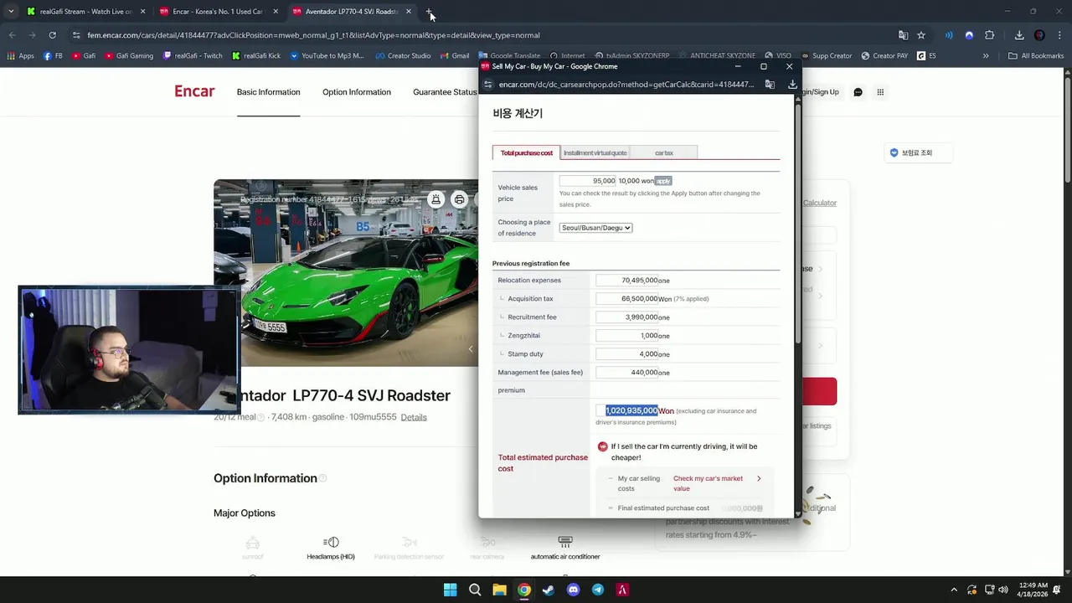Select installment virtual quote tab
Viewport: 1072px width, 603px height.
pyautogui.click(x=595, y=152)
